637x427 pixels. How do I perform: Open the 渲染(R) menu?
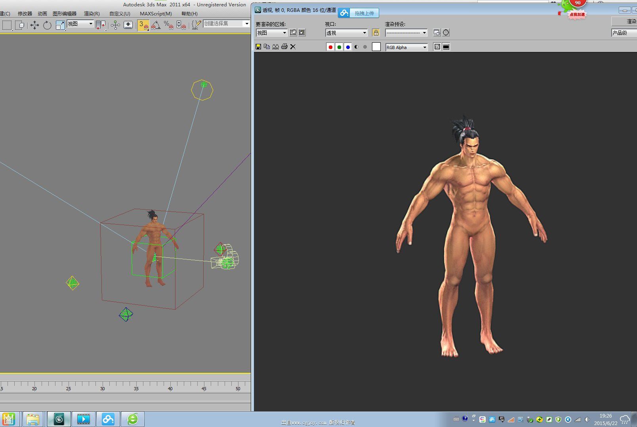pyautogui.click(x=92, y=13)
